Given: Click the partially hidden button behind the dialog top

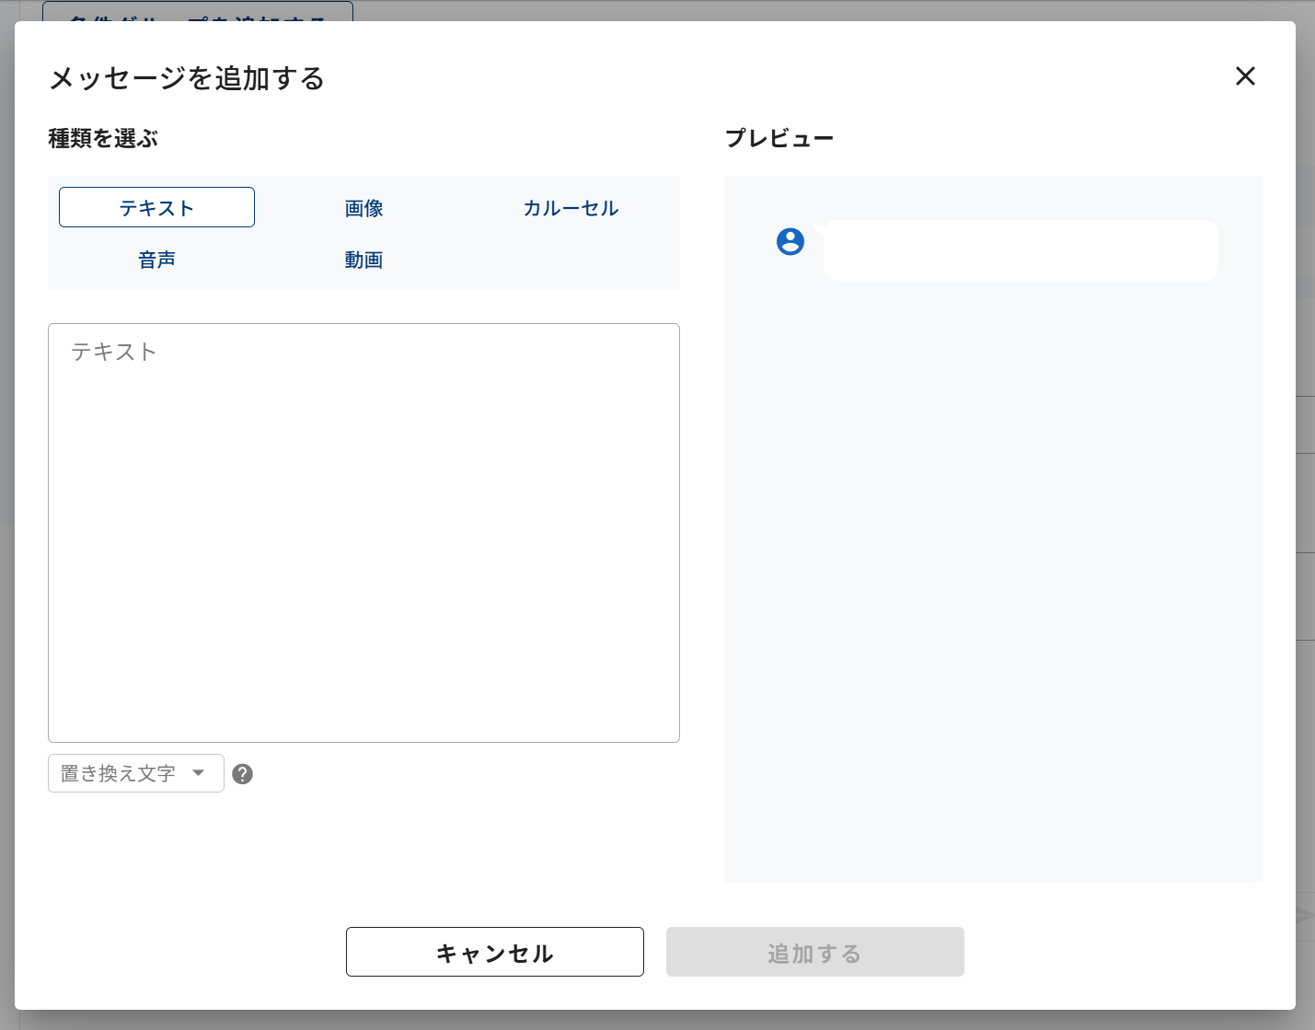Looking at the screenshot, I should [198, 11].
